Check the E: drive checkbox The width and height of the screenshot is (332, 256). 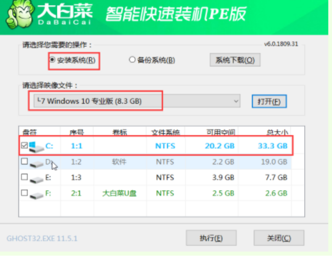[25, 177]
